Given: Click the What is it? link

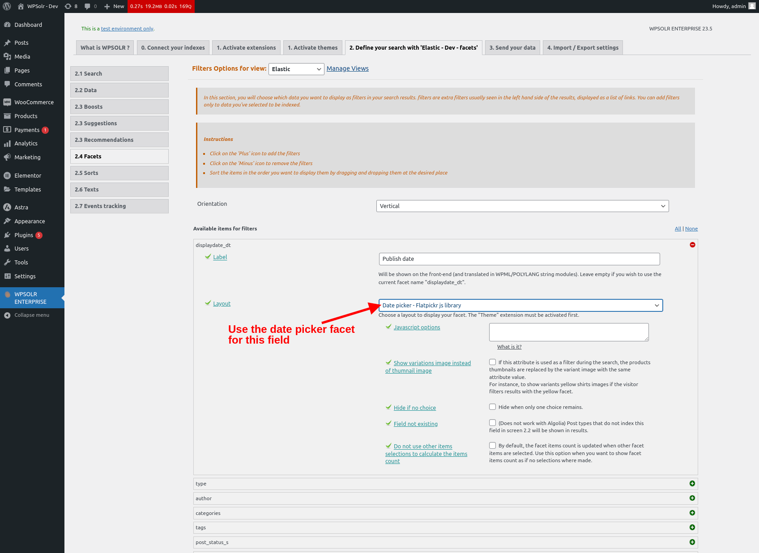Looking at the screenshot, I should [509, 347].
